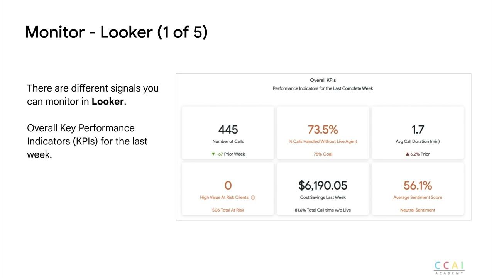Click the CCAI Academy logo
The image size is (494, 278).
point(449,268)
